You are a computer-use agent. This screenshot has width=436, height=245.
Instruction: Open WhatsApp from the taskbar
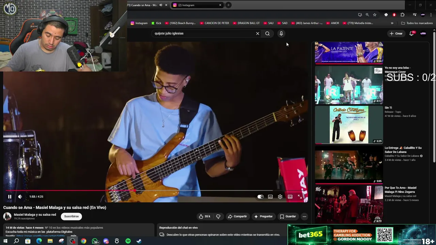(95, 241)
